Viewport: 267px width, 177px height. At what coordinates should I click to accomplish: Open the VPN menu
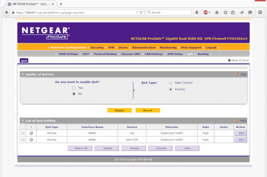(111, 47)
